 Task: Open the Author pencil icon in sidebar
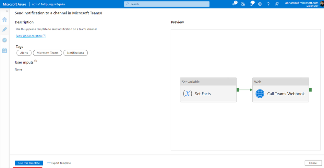coord(5,30)
